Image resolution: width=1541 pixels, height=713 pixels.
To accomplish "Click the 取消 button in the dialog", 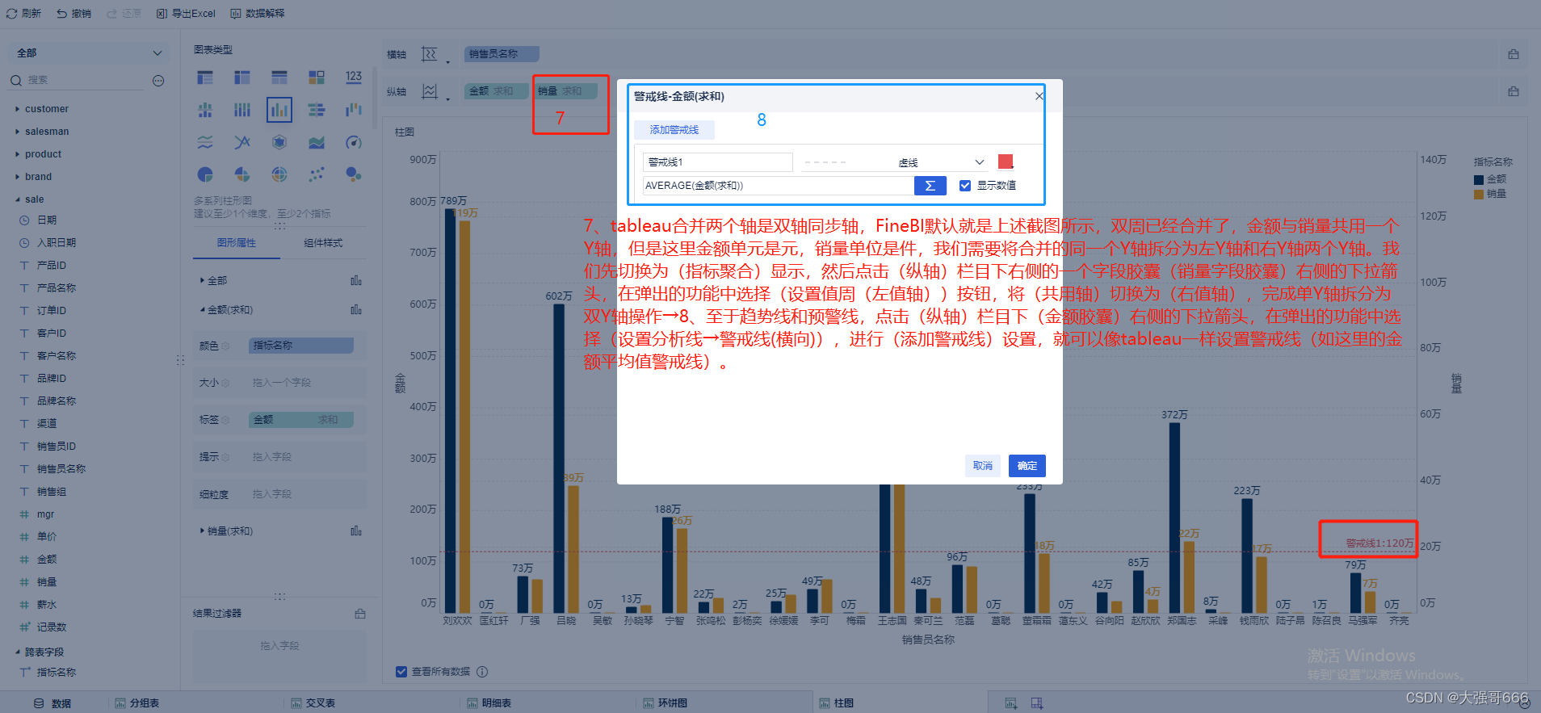I will [983, 466].
